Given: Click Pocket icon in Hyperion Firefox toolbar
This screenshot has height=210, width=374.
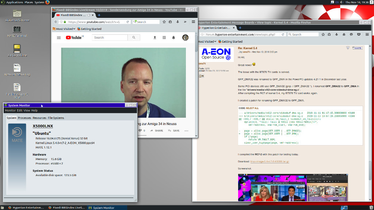Looking at the screenshot, I should coord(359,34).
